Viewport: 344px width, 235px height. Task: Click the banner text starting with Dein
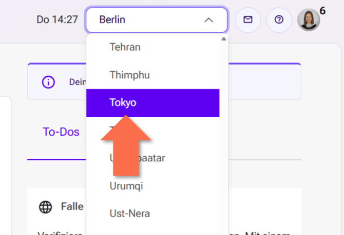77,82
